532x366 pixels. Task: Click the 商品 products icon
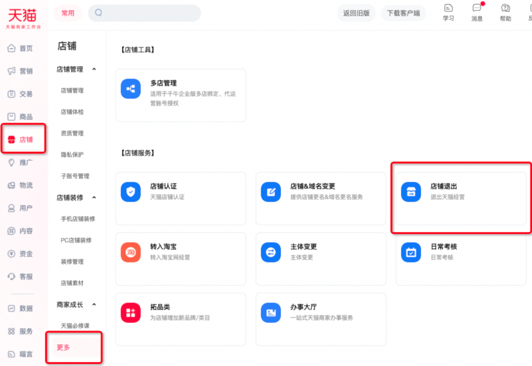(11, 117)
